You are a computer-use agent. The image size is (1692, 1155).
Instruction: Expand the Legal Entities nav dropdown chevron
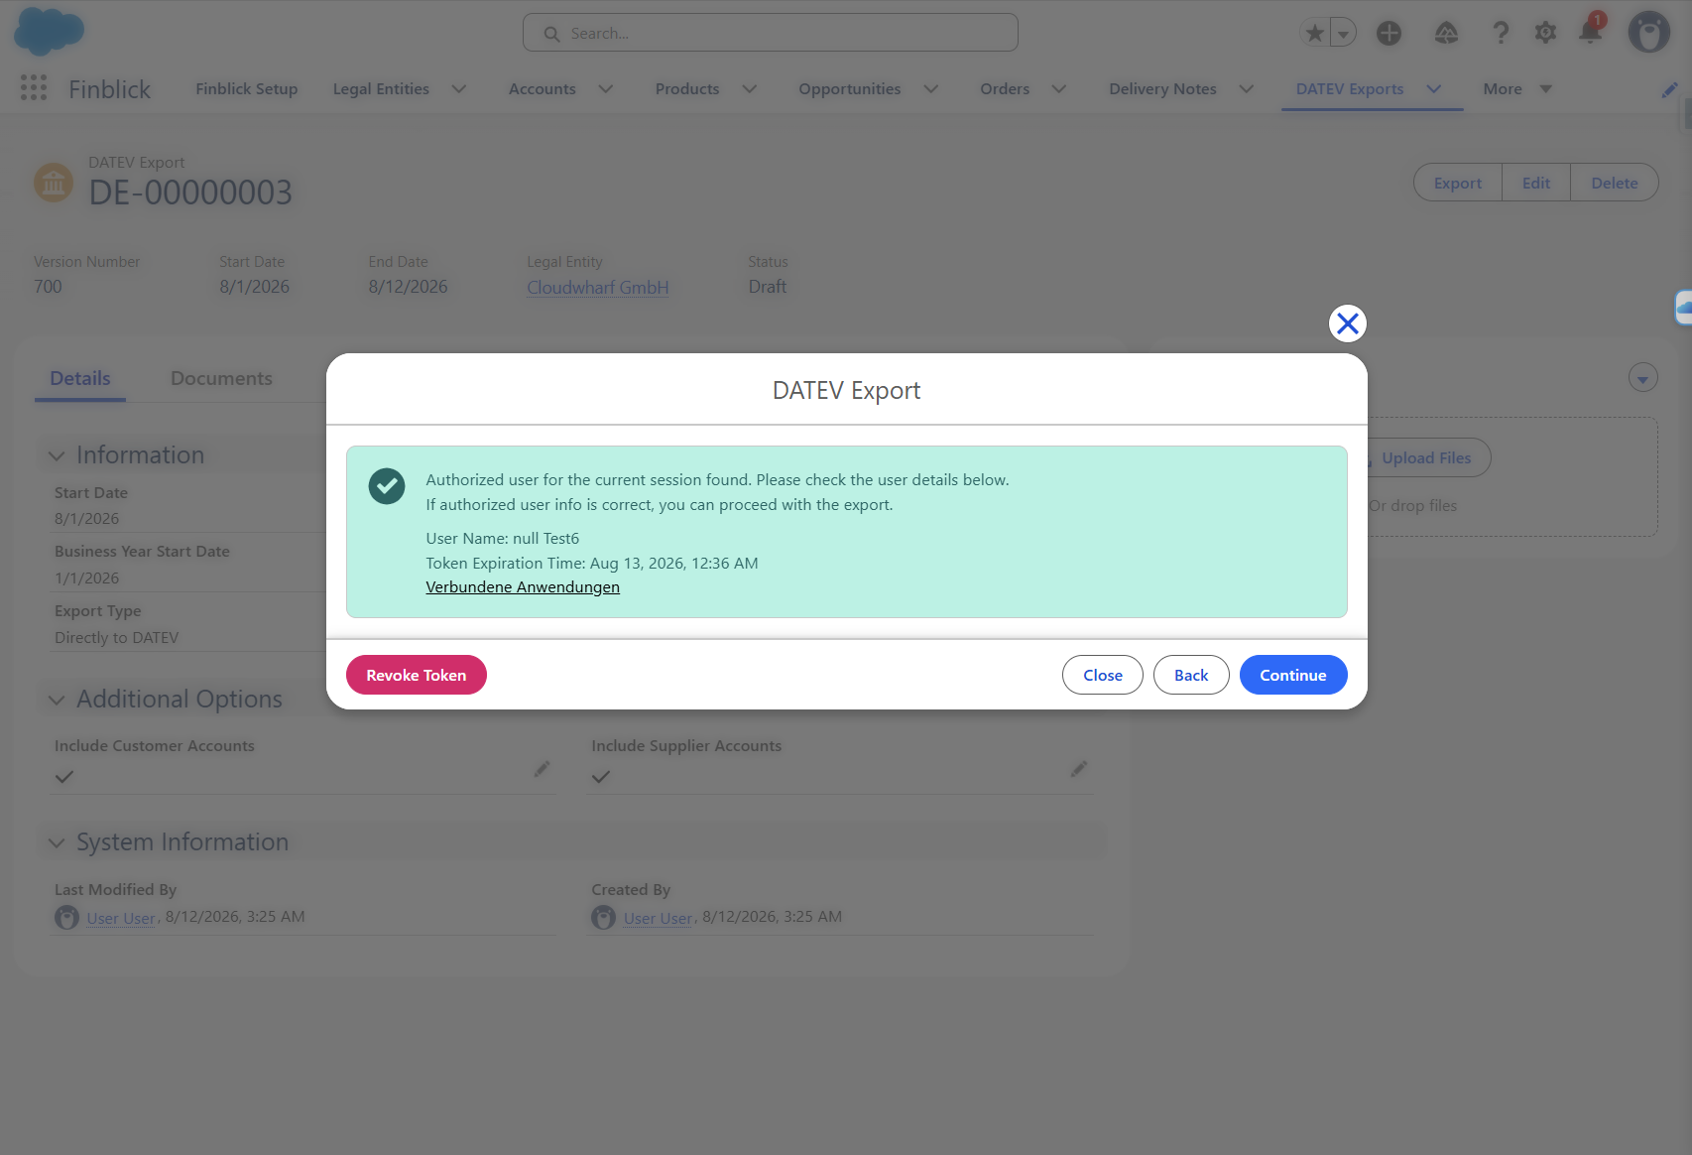459,89
